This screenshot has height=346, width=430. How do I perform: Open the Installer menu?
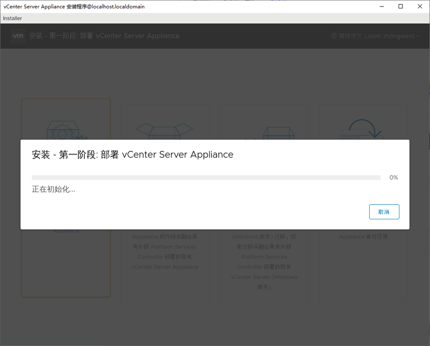click(x=12, y=18)
